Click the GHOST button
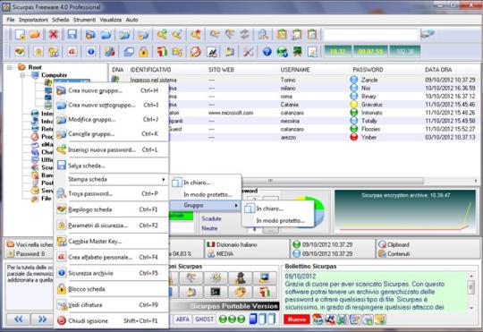Screen dimensions: 483x332 [205, 319]
